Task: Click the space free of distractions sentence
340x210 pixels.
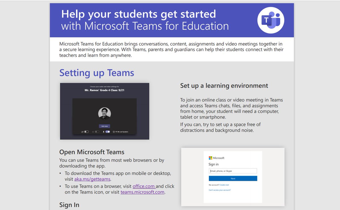Action: (x=220, y=127)
